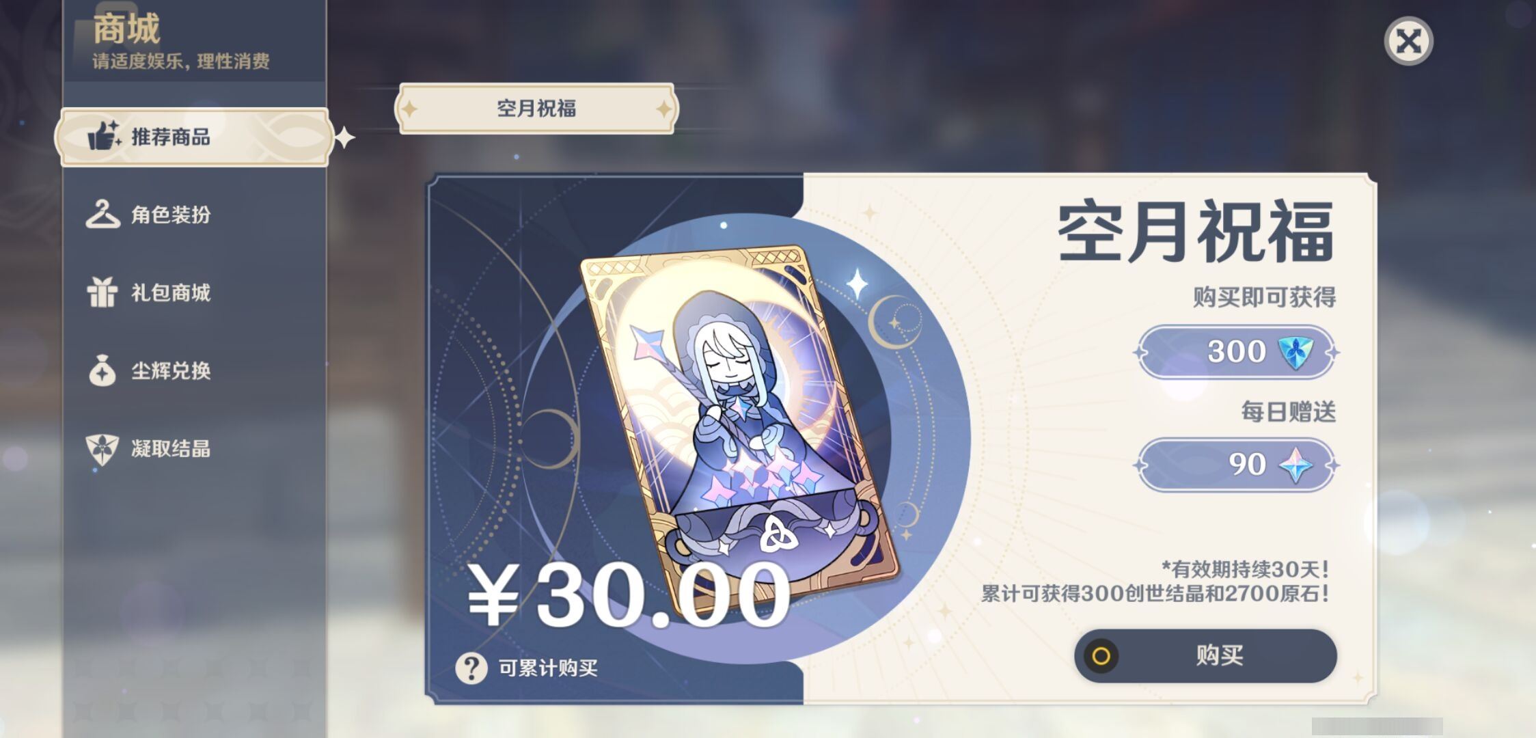Click the ¥30.00 price text
Image resolution: width=1536 pixels, height=738 pixels.
click(629, 594)
